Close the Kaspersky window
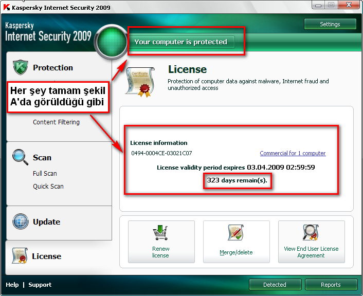Viewport: 363px width, 296px height. click(x=349, y=5)
